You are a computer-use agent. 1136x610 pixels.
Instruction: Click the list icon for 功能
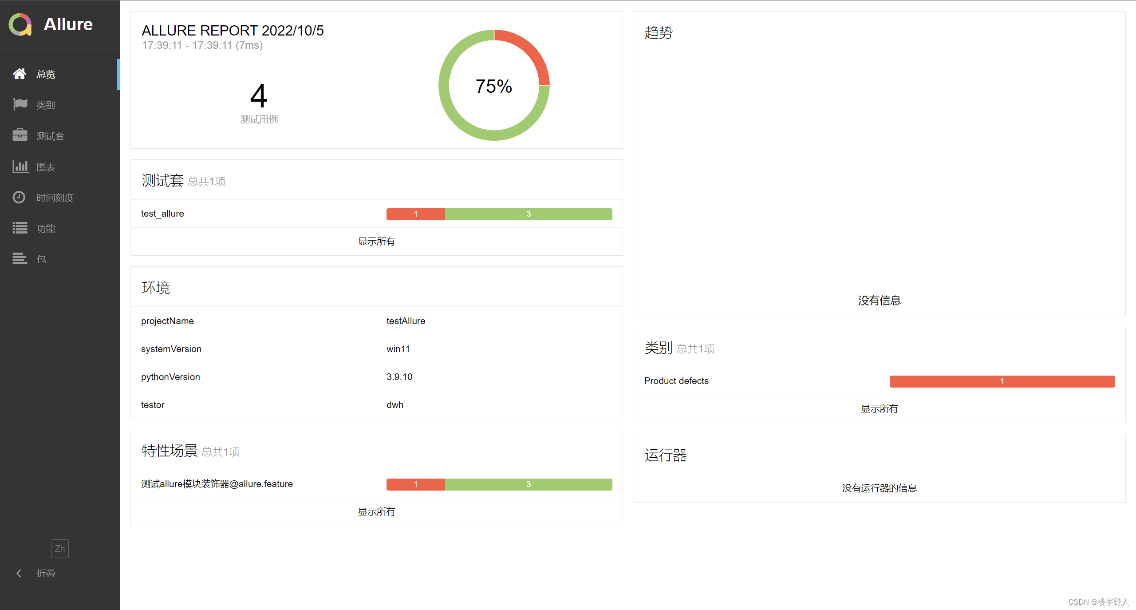[x=20, y=228]
